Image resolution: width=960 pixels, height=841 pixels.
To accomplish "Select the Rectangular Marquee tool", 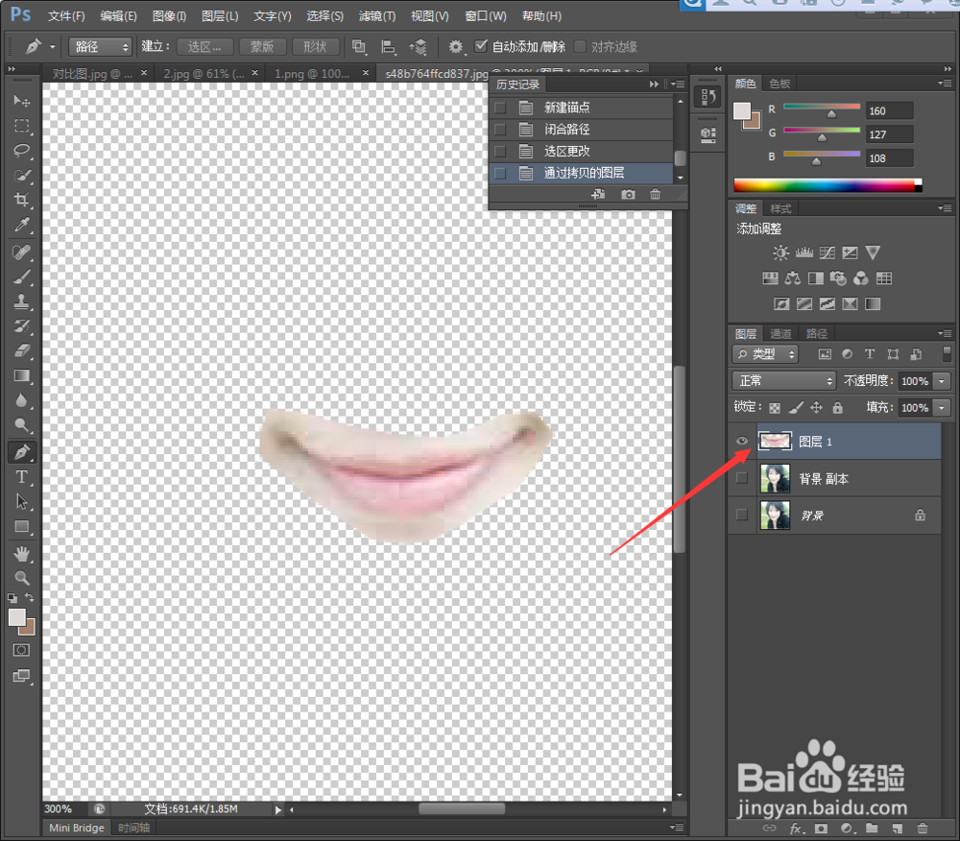I will pos(21,126).
